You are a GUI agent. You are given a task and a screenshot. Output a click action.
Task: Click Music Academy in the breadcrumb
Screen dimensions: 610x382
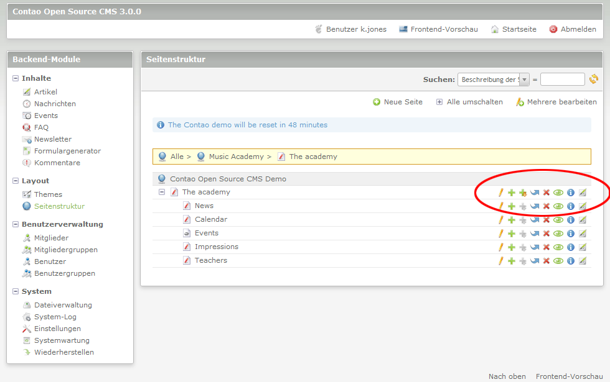click(x=236, y=157)
